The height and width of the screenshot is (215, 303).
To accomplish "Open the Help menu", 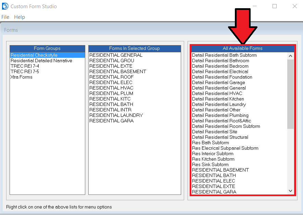I will click(20, 17).
